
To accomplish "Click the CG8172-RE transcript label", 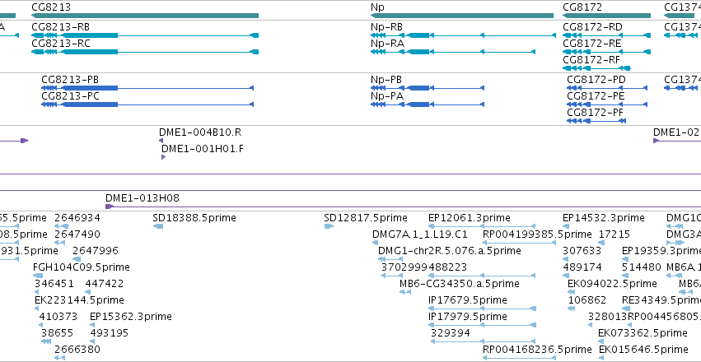I will click(592, 44).
